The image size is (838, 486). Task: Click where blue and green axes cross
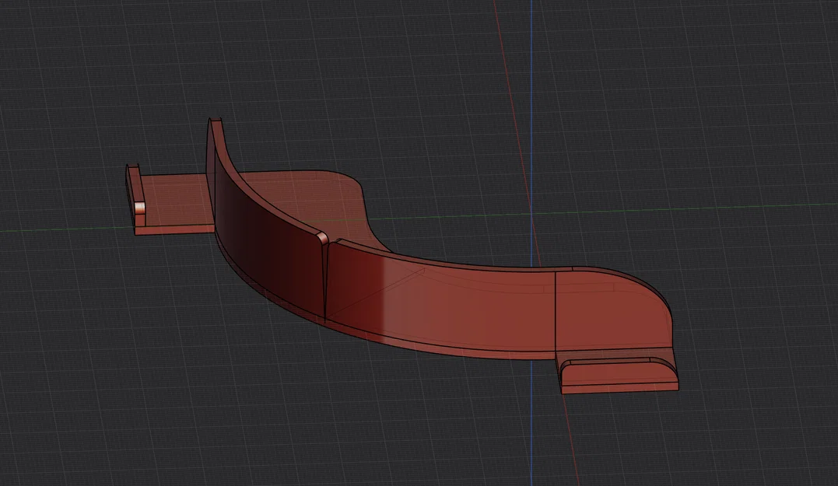[x=531, y=212]
